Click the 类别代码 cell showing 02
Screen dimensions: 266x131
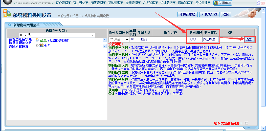coord(132,39)
